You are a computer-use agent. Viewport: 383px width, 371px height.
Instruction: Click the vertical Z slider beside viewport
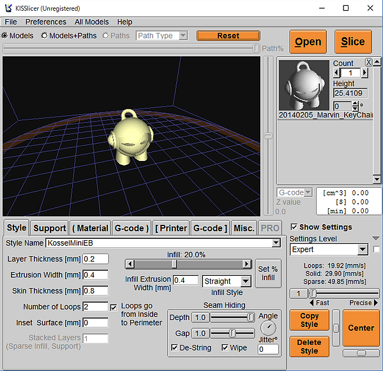[269, 136]
